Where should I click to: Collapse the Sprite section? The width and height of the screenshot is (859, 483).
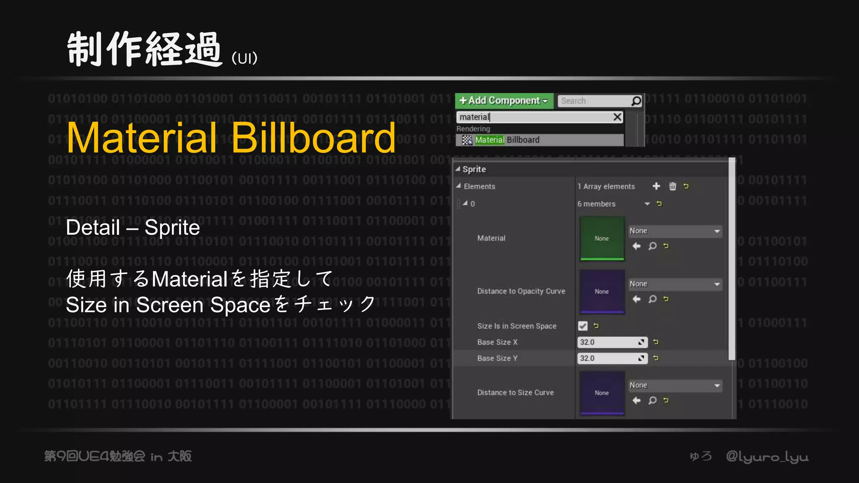tap(458, 169)
